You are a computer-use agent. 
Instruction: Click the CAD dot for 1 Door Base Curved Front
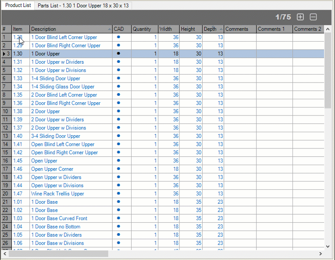coord(118,218)
